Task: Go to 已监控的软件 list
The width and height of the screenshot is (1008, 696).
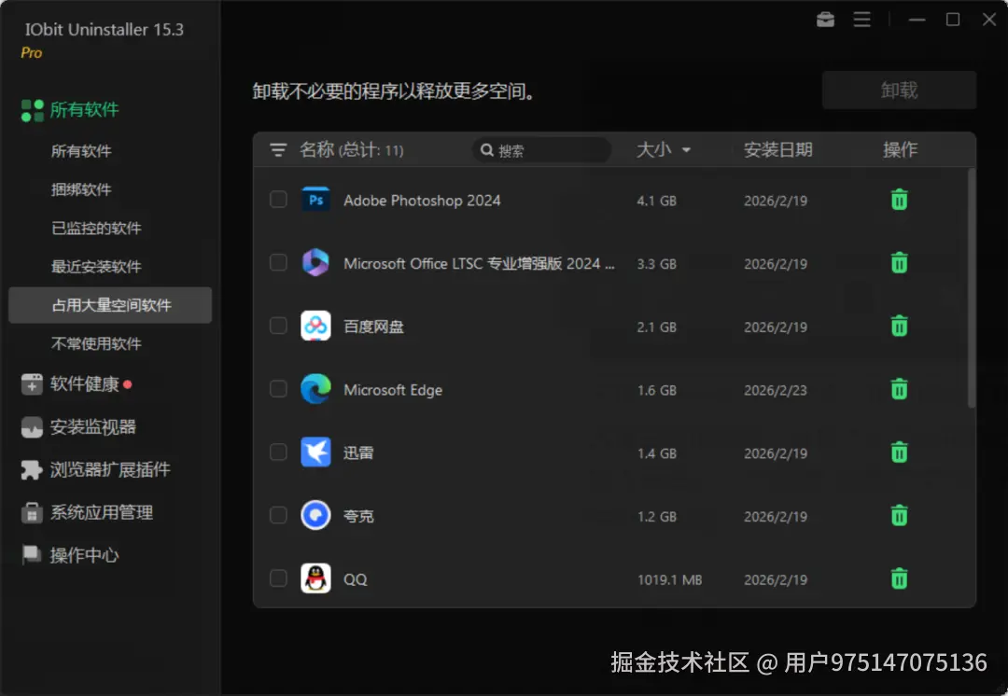Action: click(96, 229)
